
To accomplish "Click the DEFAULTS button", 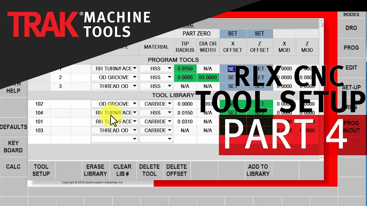I will (x=13, y=127).
